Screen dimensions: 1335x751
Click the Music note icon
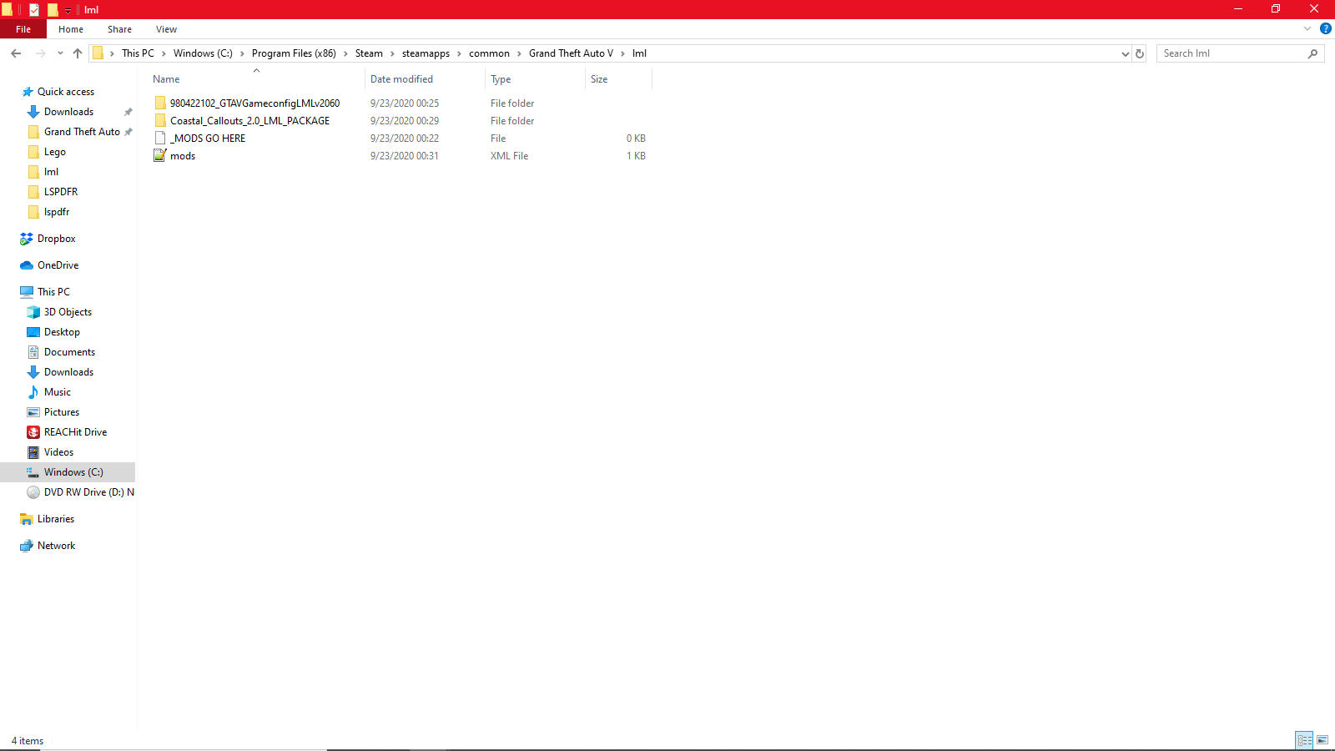[x=33, y=392]
